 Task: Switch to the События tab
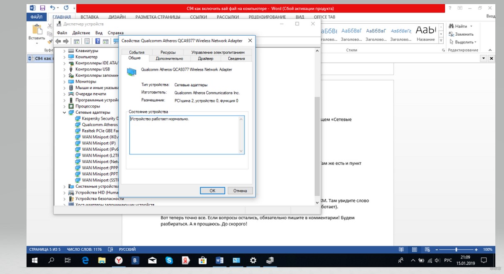click(x=136, y=52)
